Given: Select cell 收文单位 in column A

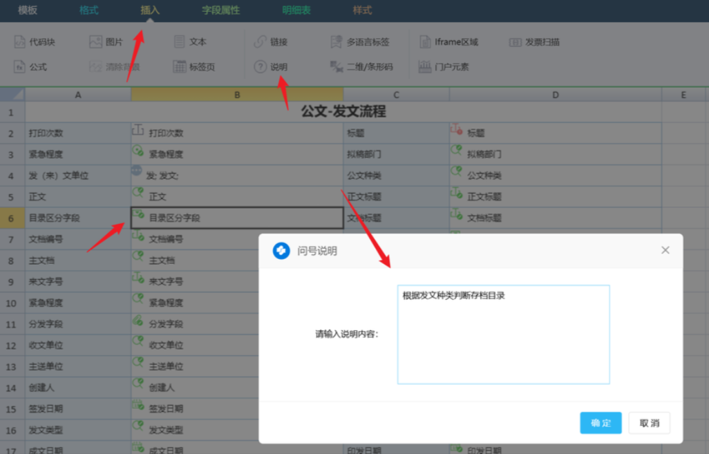Looking at the screenshot, I should (78, 346).
